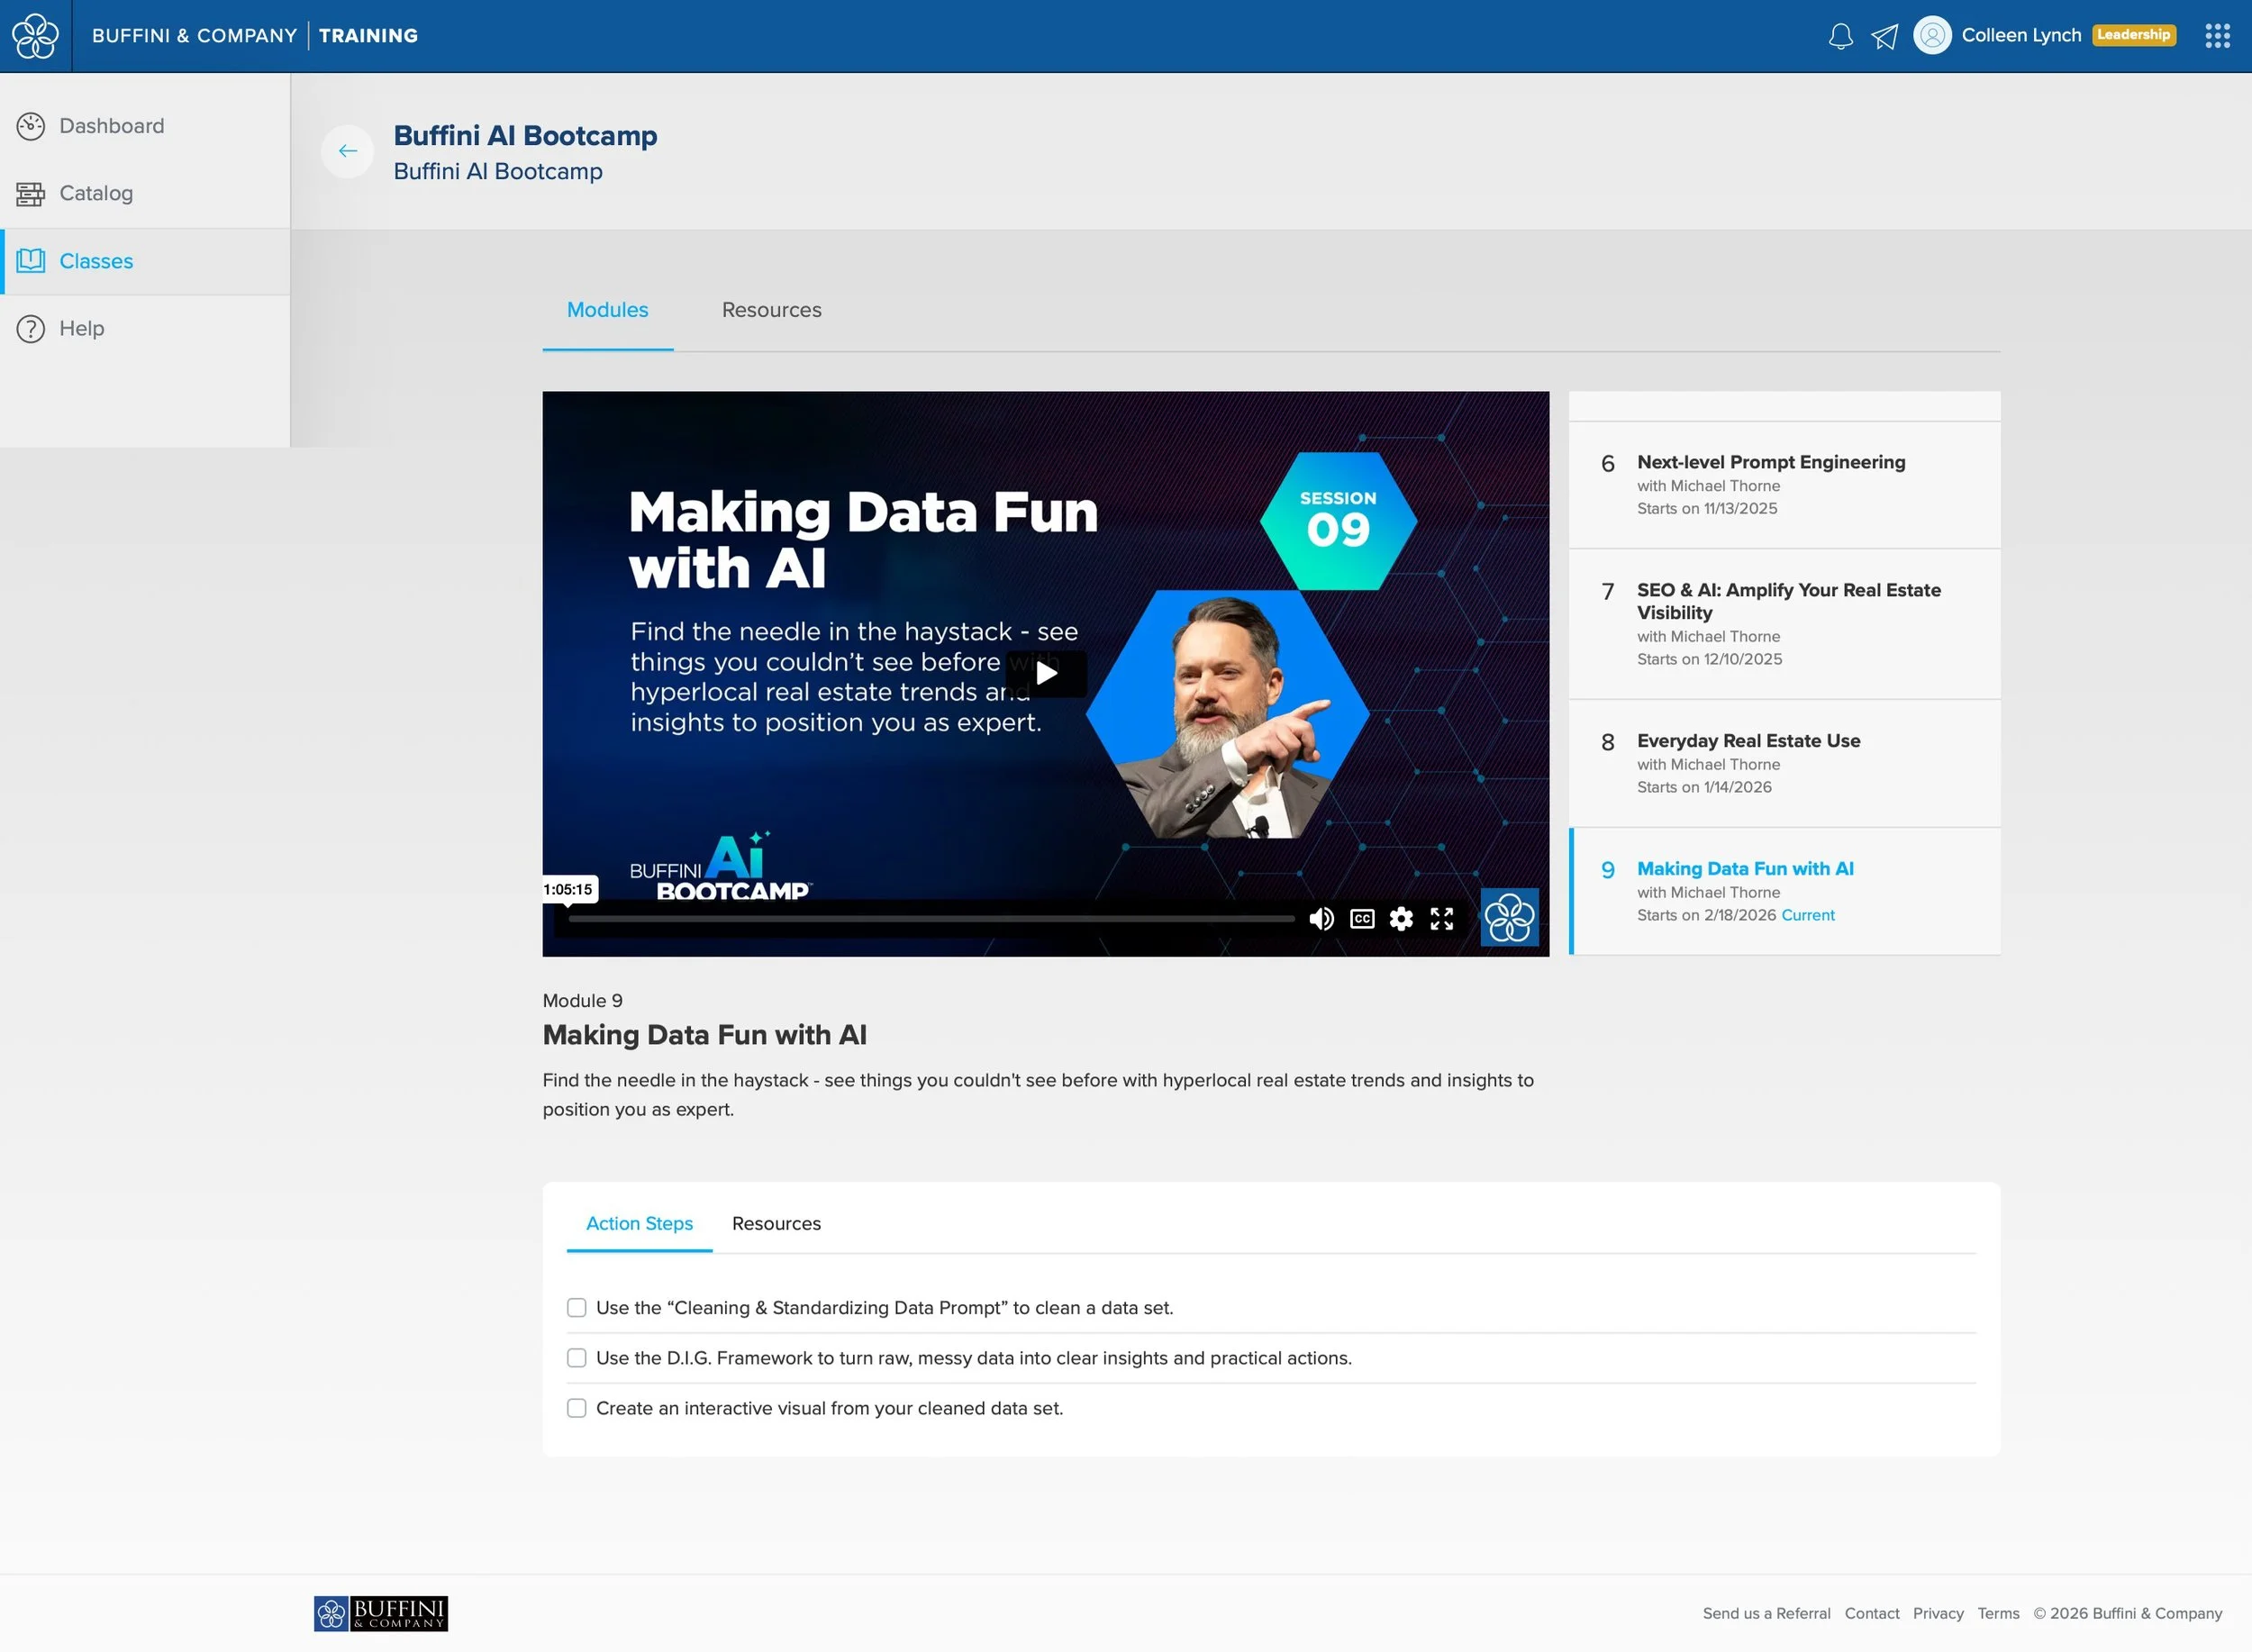Click the Terms footer link
This screenshot has height=1652, width=2252.
pos(1998,1613)
